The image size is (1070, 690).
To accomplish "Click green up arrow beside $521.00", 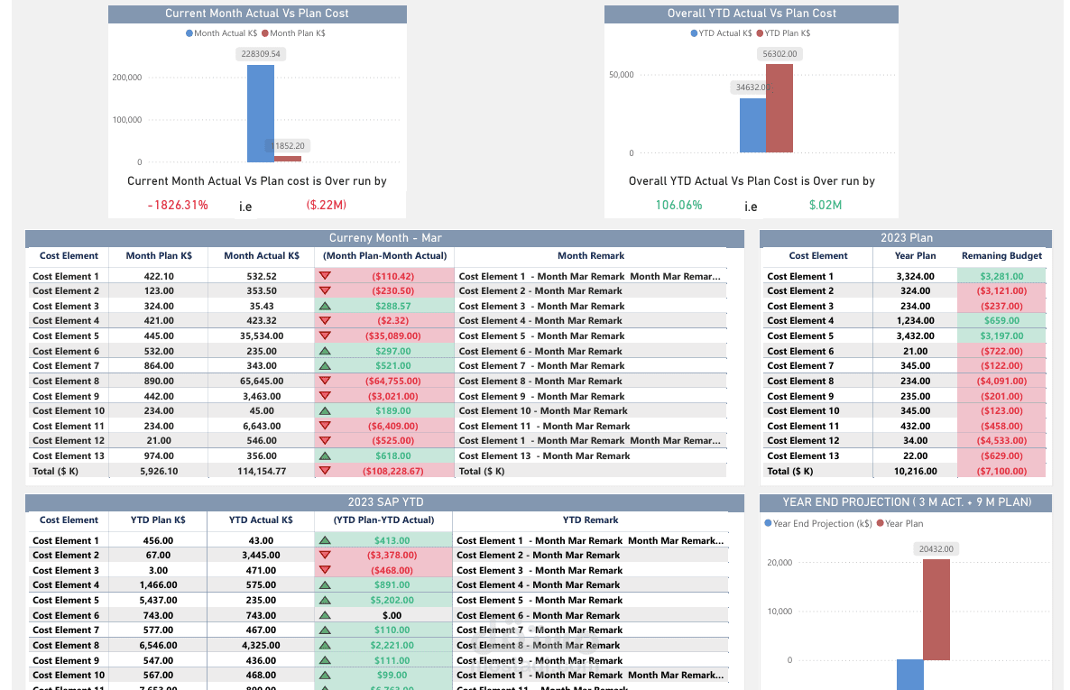I will point(325,366).
